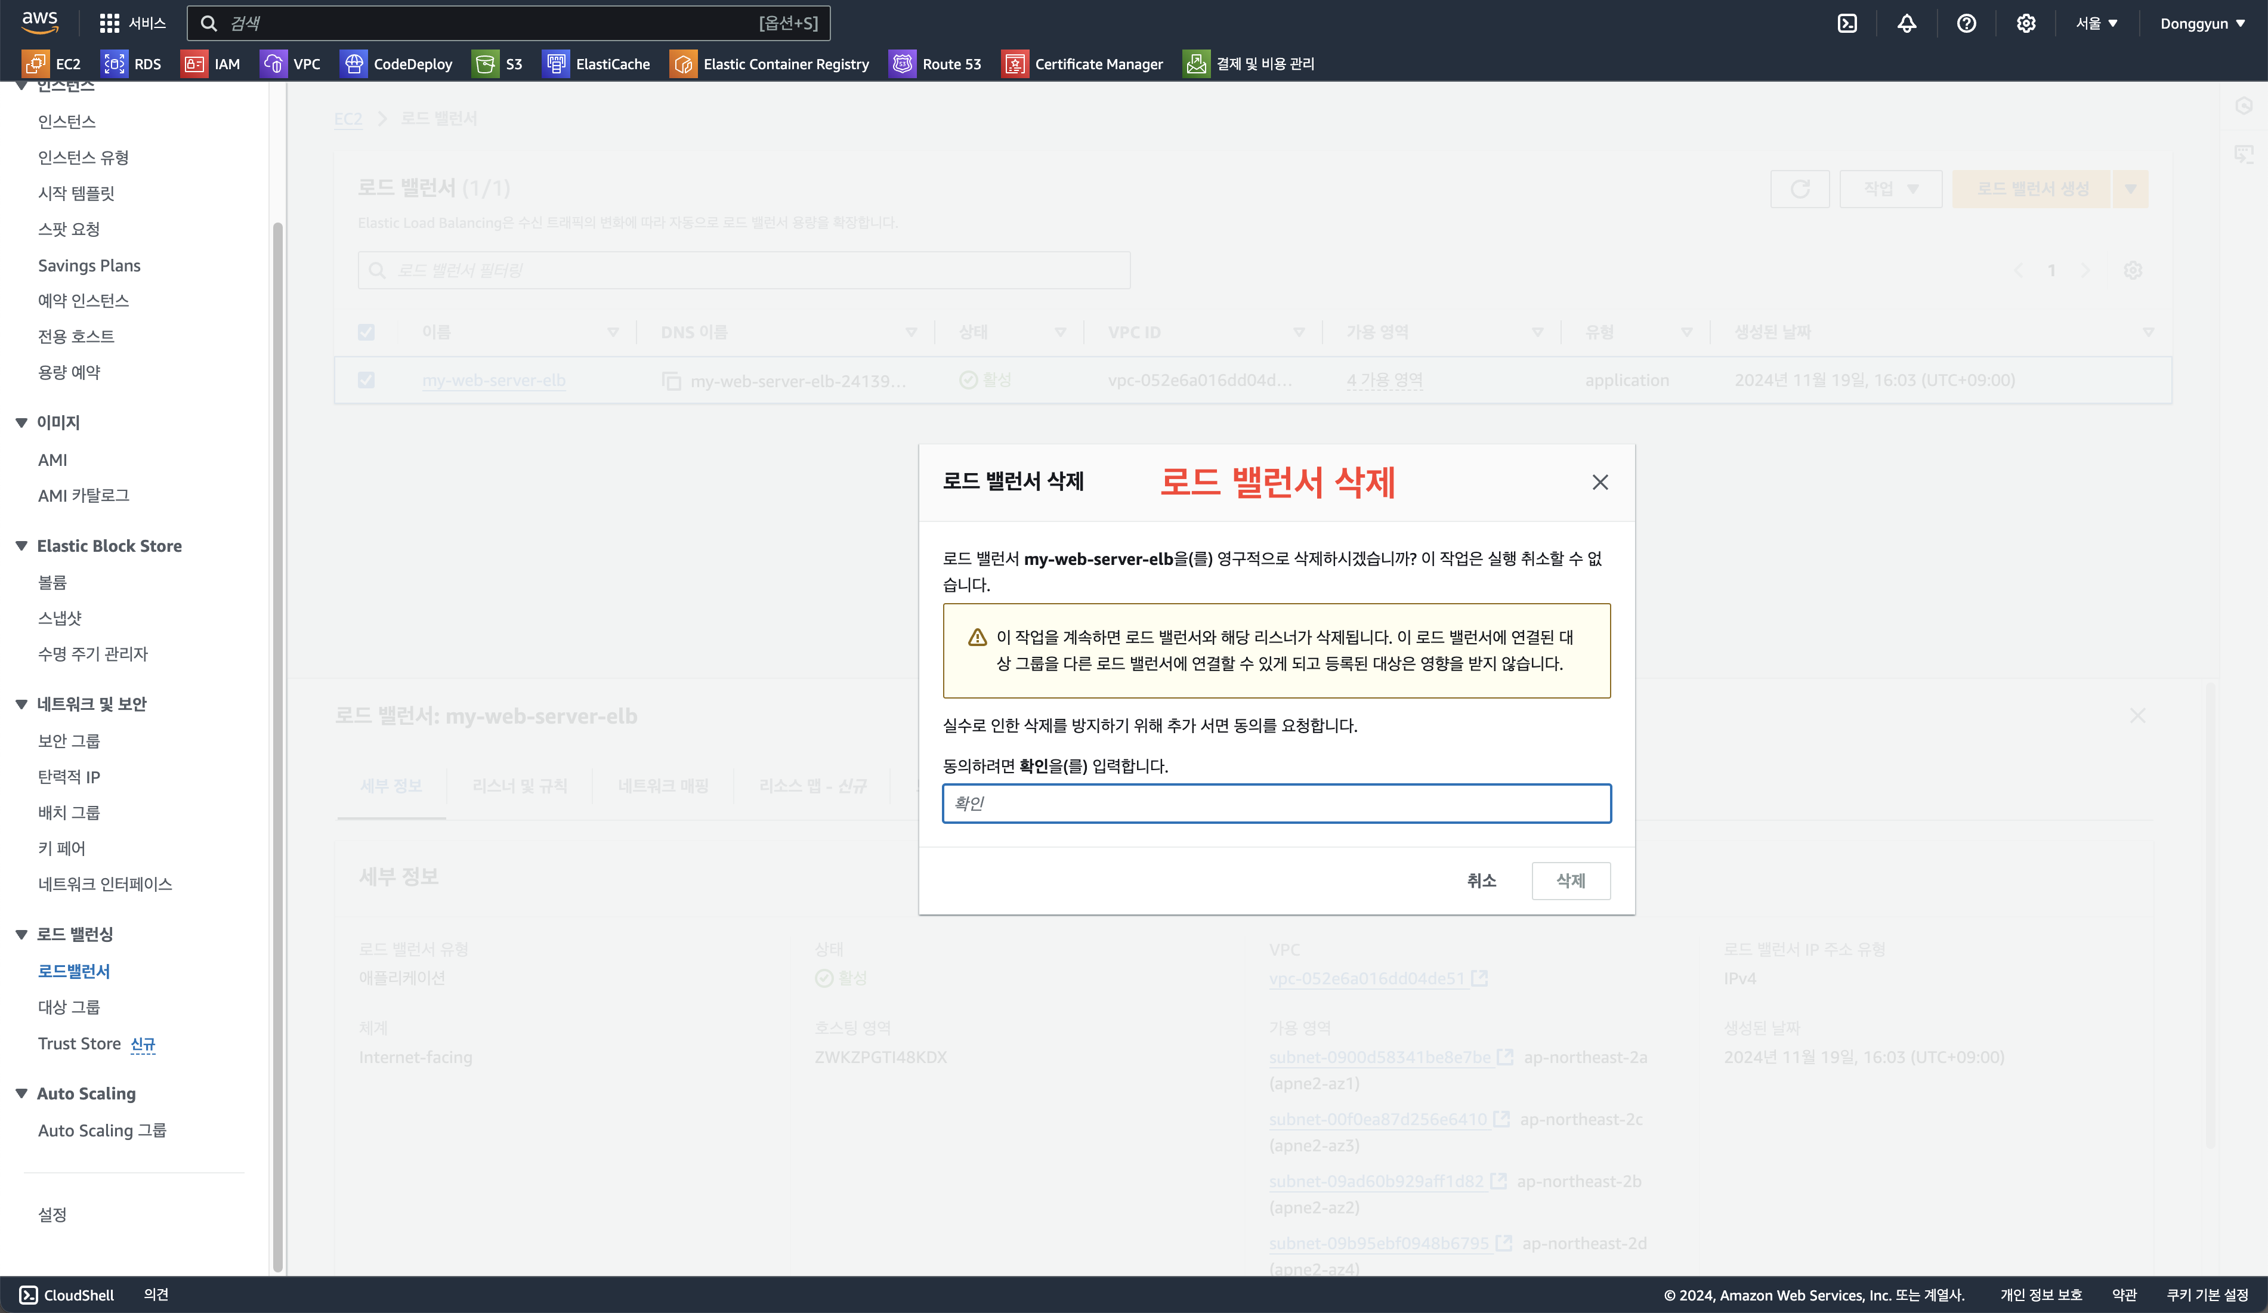This screenshot has height=1313, width=2268.
Task: Open the Route 53 shortcut icon
Action: click(x=902, y=64)
